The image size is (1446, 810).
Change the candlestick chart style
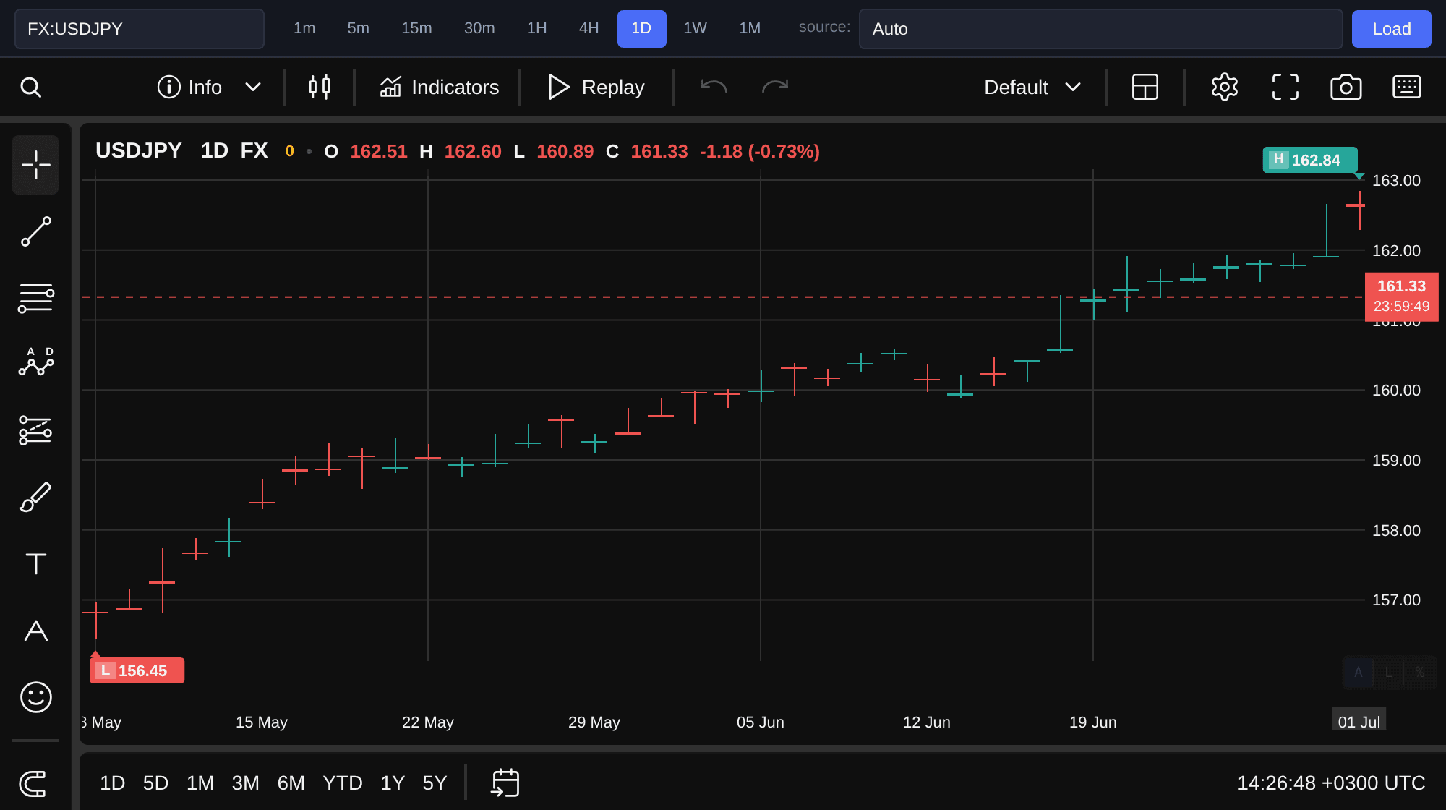320,88
